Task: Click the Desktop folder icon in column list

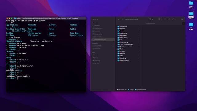Action: 118,29
